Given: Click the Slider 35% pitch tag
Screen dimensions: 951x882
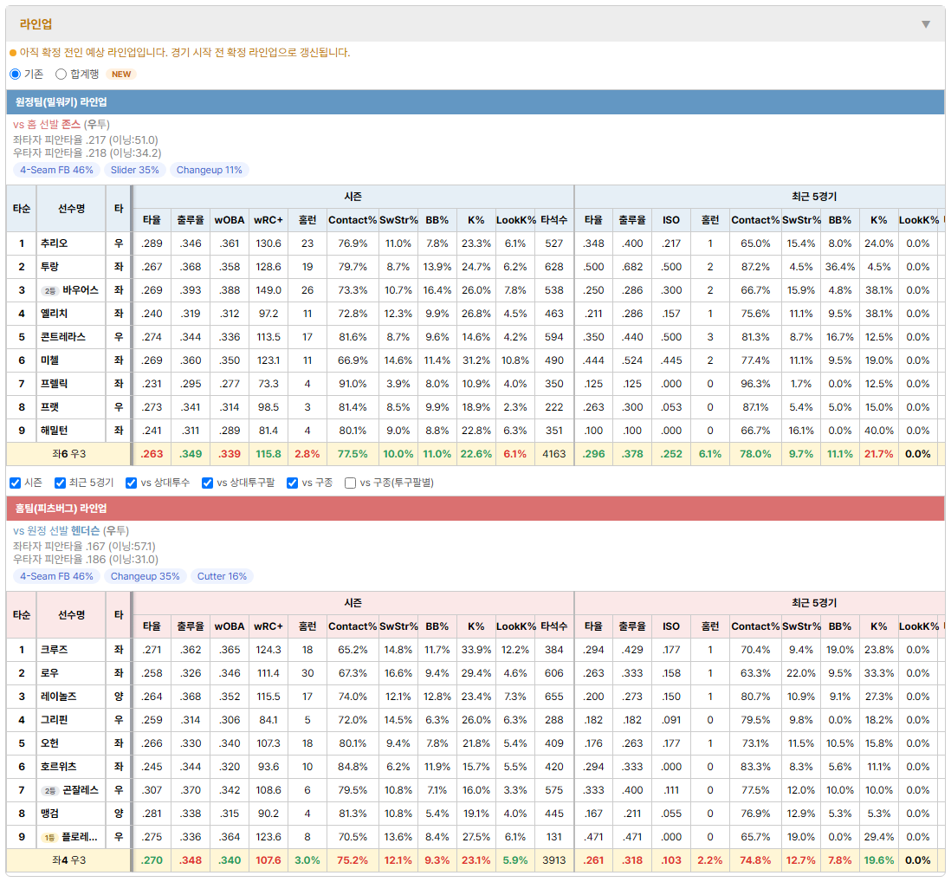Looking at the screenshot, I should tap(134, 170).
